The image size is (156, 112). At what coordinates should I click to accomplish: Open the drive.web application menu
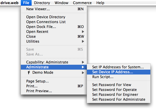click(x=10, y=3)
